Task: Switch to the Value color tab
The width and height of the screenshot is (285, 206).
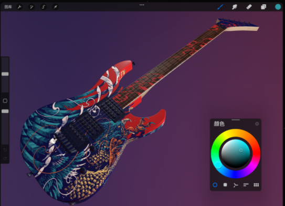Action: [x=246, y=185]
